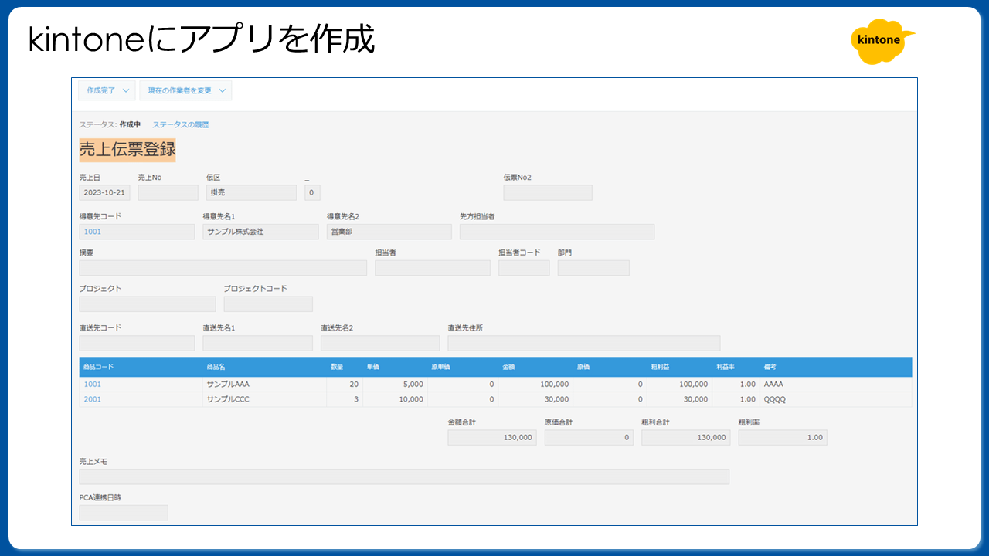Select the サンプルCCC product name cell

[x=264, y=399]
